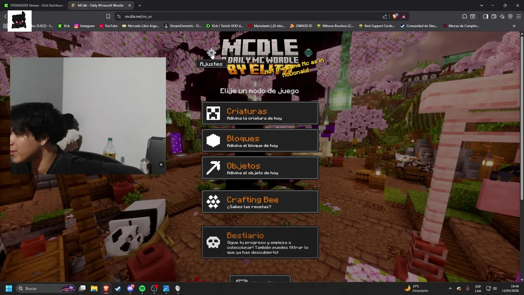The height and width of the screenshot is (295, 524).
Task: Open the Bestiario collection
Action: pos(260,243)
